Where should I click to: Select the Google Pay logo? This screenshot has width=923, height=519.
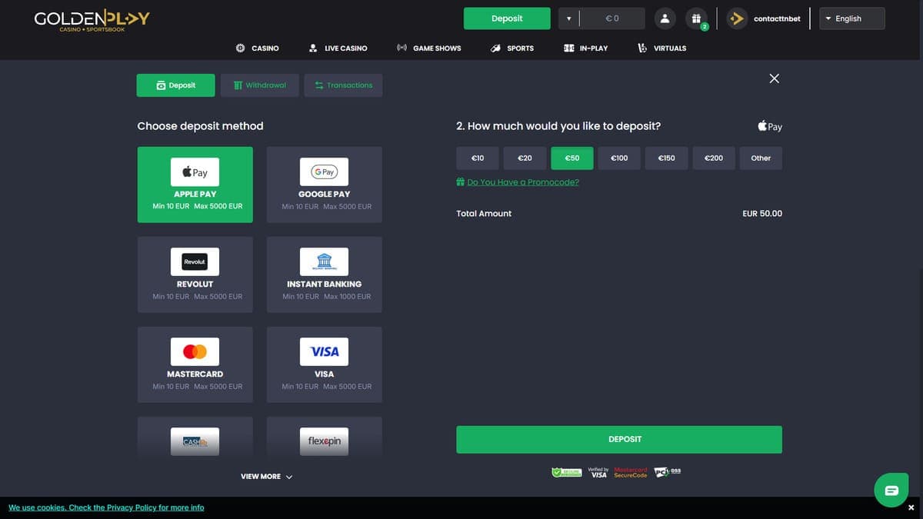[x=324, y=172]
